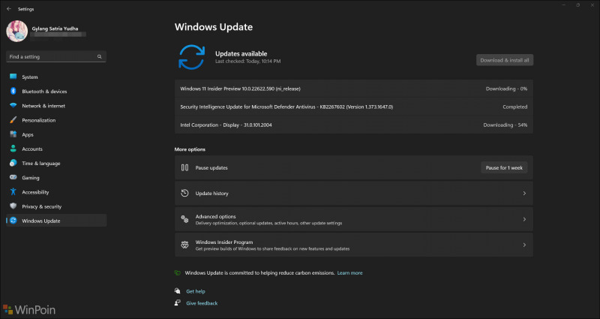The width and height of the screenshot is (600, 319).
Task: Open Gaming settings page
Action: point(56,178)
